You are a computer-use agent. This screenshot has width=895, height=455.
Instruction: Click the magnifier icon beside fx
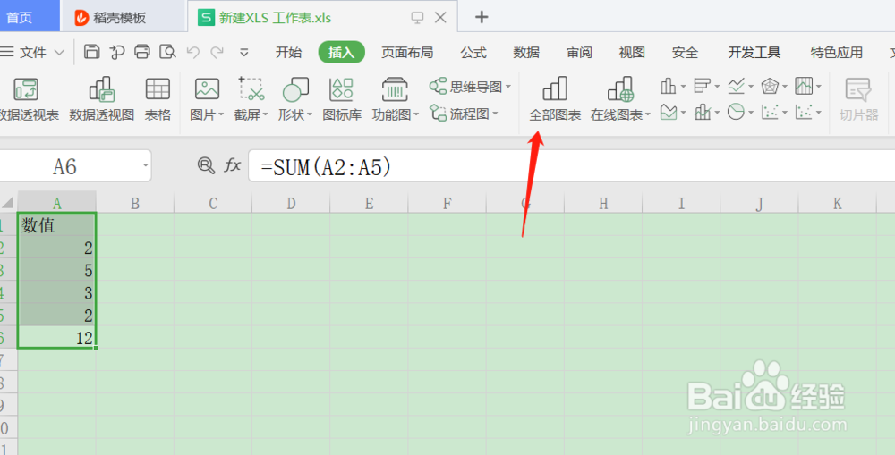pyautogui.click(x=206, y=166)
